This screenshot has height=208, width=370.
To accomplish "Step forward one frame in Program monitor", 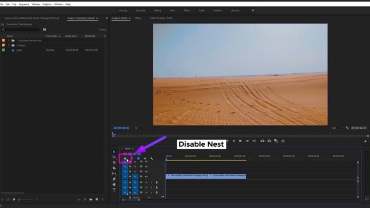I will (x=247, y=141).
